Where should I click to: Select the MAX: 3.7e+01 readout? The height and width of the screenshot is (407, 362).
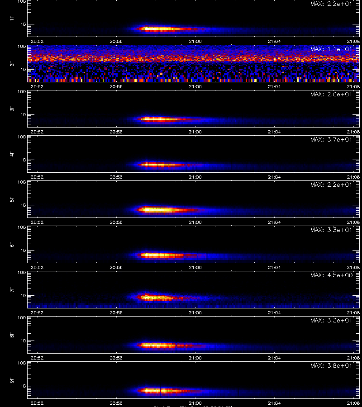[x=331, y=139]
